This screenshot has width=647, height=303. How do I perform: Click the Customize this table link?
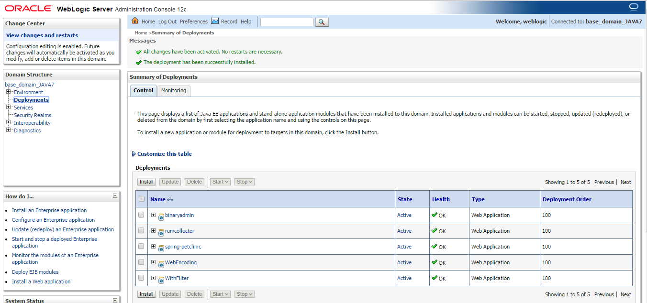click(x=165, y=154)
